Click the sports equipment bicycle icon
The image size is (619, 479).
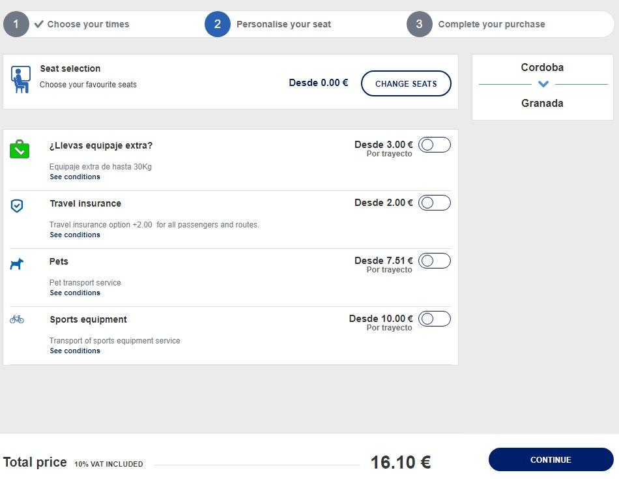coord(16,319)
